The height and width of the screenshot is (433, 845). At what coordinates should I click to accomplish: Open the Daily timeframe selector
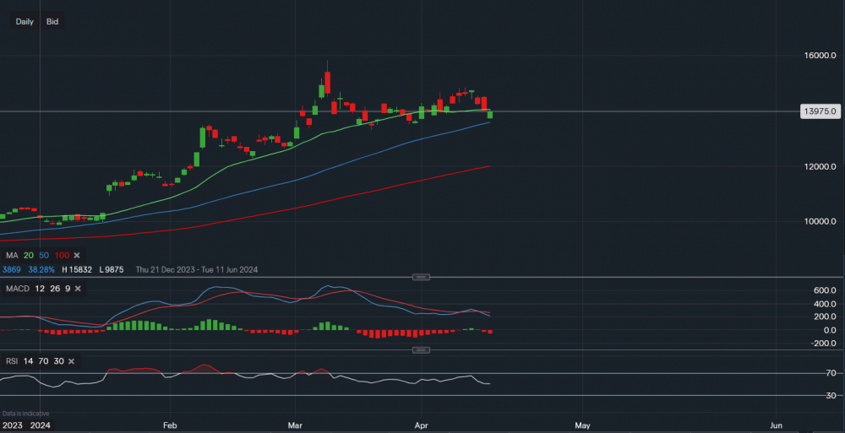click(25, 21)
